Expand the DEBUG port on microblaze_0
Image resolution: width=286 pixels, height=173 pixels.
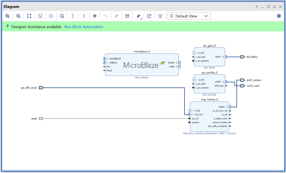107,63
